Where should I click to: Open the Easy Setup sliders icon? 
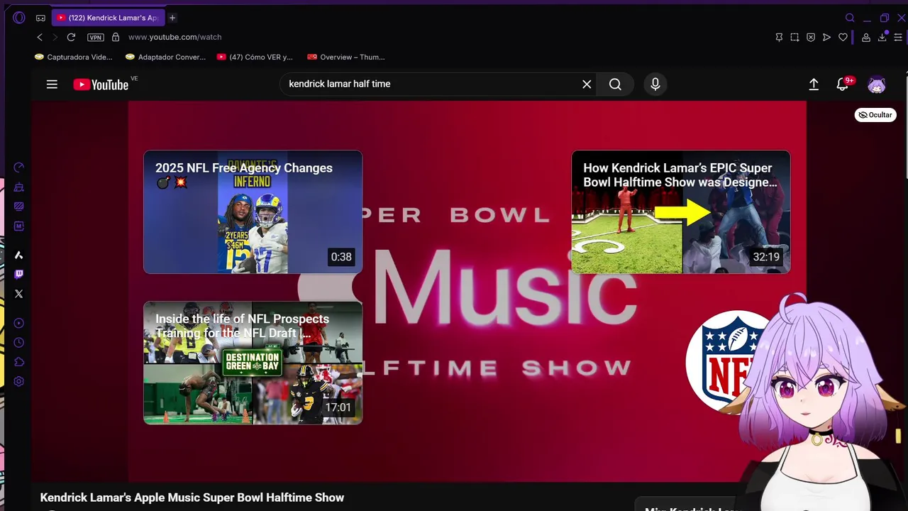click(898, 37)
